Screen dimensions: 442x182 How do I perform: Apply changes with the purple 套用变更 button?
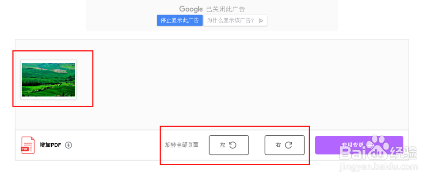(x=359, y=145)
